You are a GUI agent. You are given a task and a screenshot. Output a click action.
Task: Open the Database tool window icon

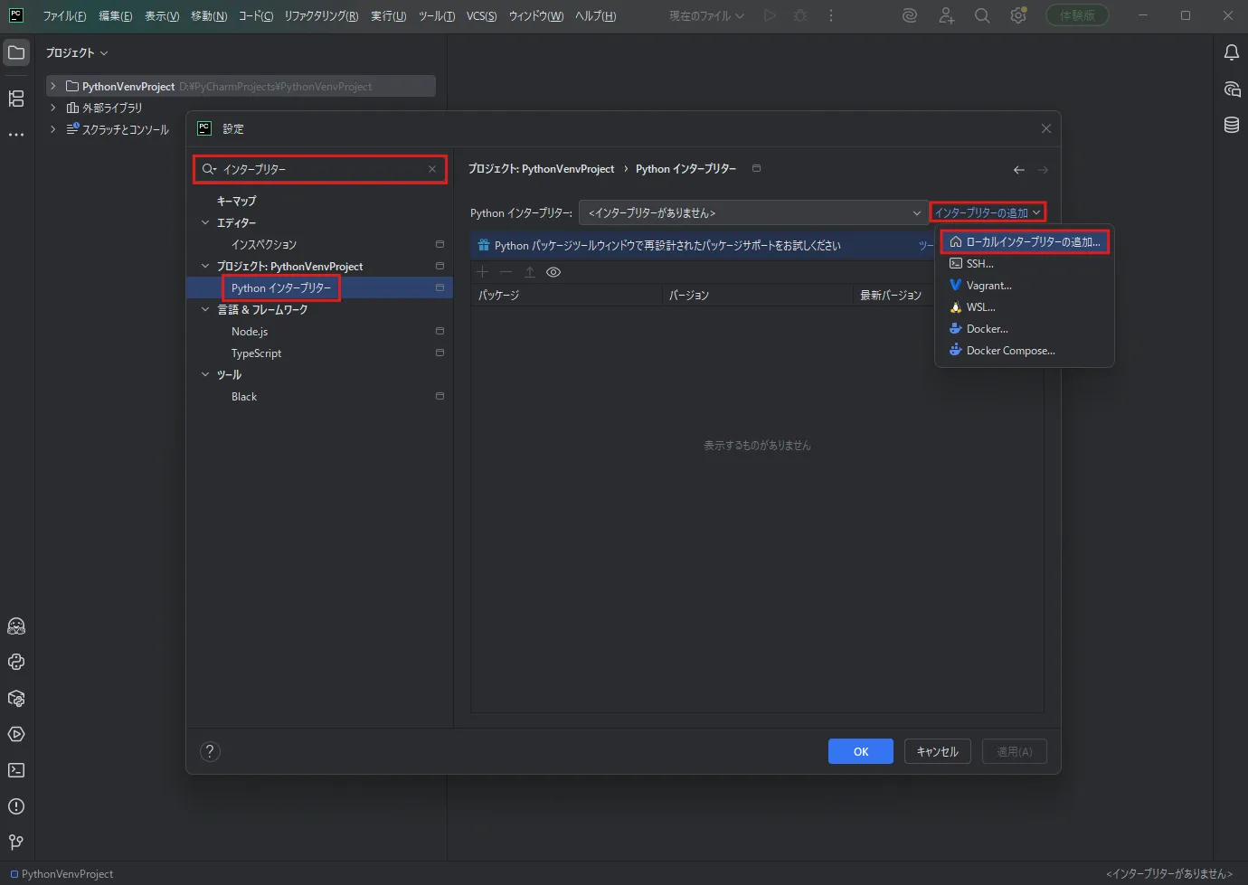tap(1232, 125)
